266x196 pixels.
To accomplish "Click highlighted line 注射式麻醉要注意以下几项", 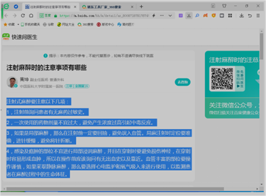I will point(39,102).
